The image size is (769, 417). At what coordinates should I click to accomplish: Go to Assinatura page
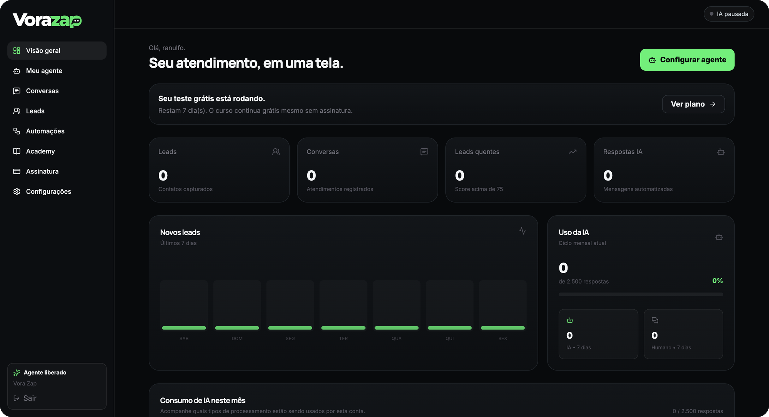click(x=57, y=171)
